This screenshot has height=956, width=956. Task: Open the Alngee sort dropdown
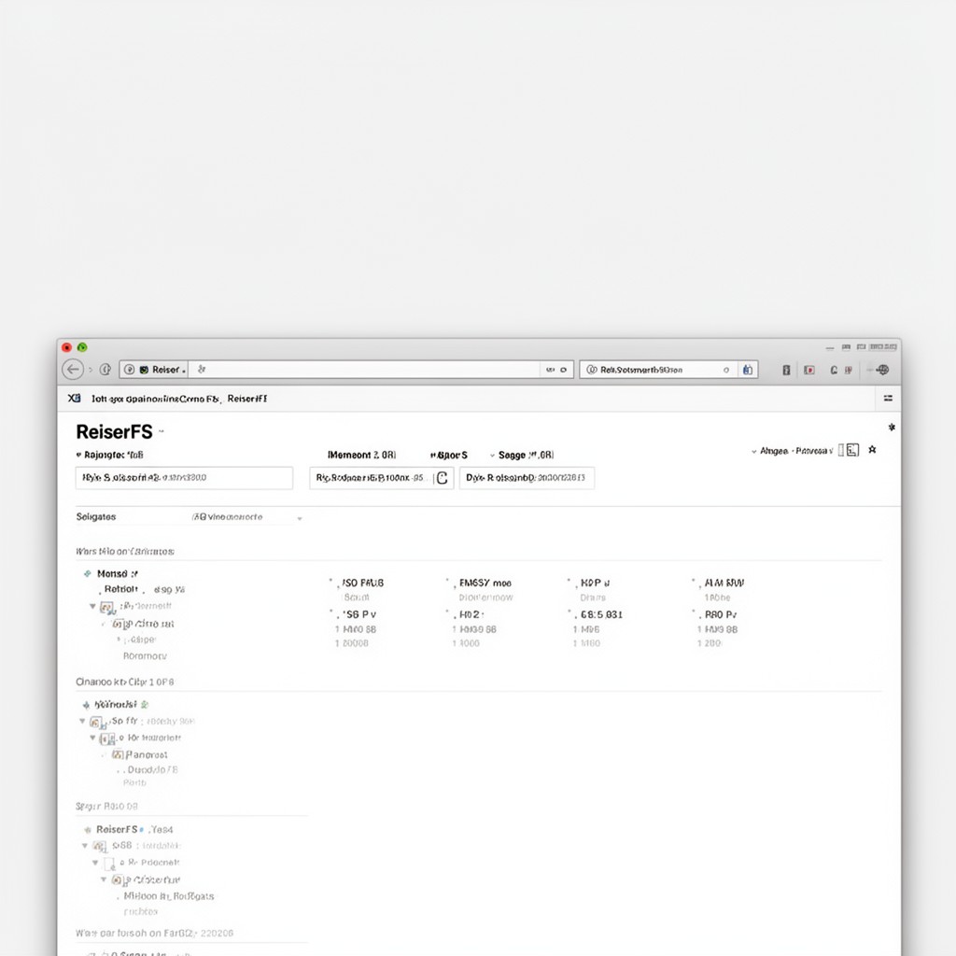[x=792, y=451]
